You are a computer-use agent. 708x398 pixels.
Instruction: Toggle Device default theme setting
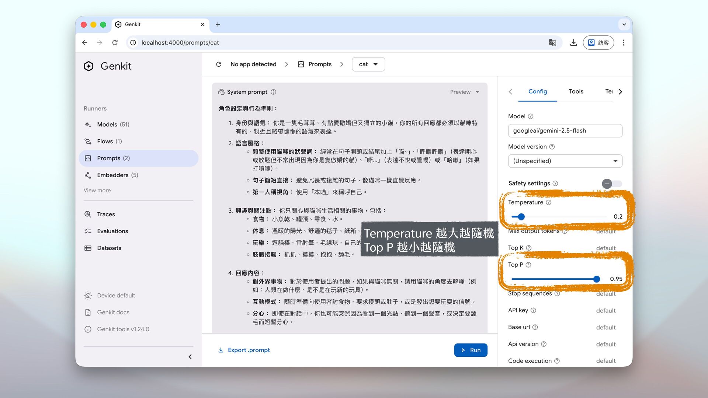coord(116,296)
